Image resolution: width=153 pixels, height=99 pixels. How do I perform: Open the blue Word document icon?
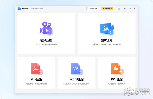(77, 69)
